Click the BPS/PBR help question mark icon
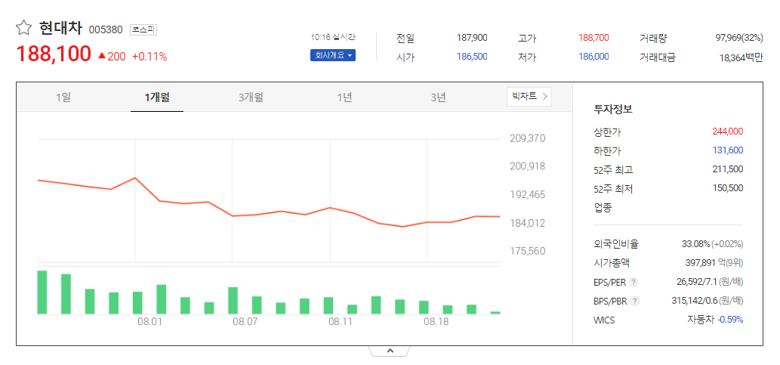The image size is (780, 365). coord(634,302)
